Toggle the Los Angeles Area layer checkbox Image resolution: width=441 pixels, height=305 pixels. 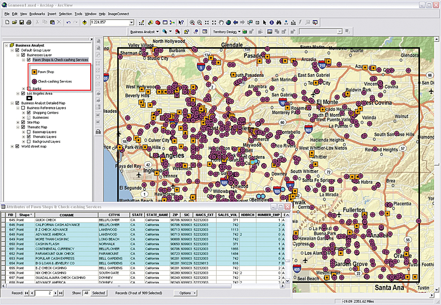pos(23,94)
